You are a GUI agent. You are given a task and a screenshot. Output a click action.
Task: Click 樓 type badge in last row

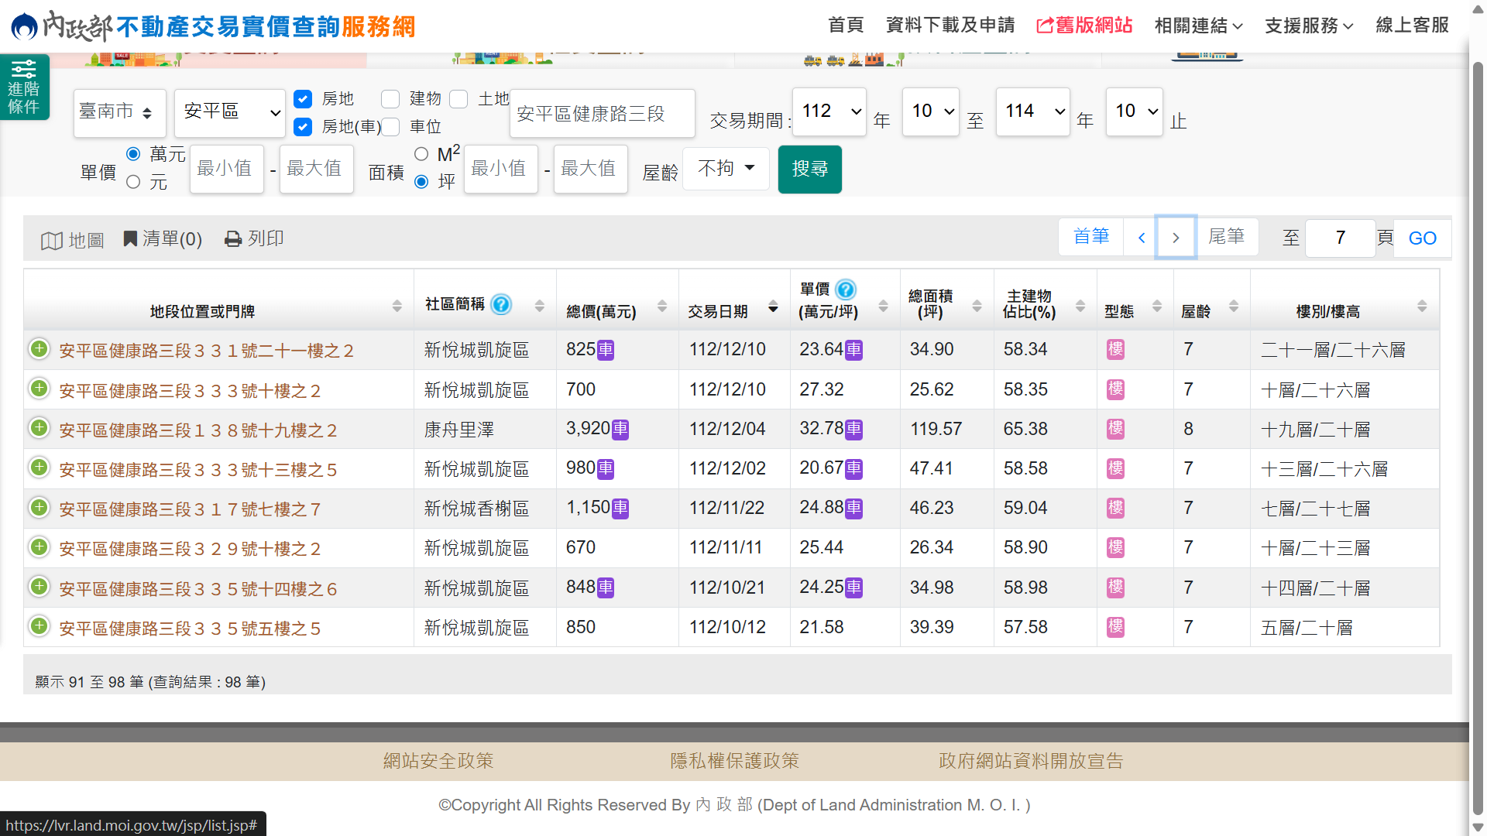point(1115,627)
